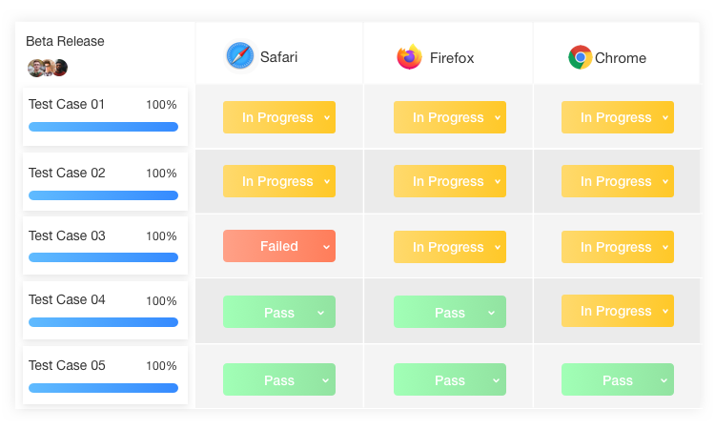Open Chrome In Progress dropdown for Test Case 04
Image resolution: width=715 pixels, height=429 pixels.
tap(618, 311)
